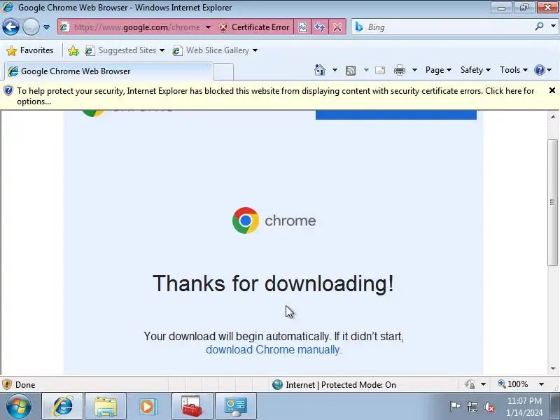Screen dimensions: 560x420
Task: Expand the Print options dropdown arrow
Action: pos(414,70)
